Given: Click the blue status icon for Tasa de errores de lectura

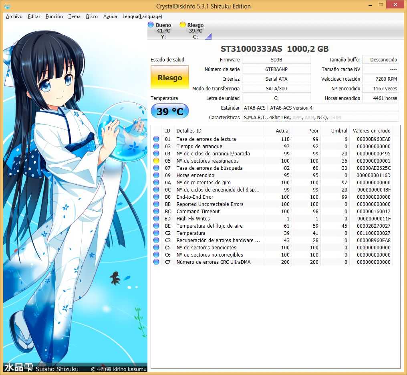Looking at the screenshot, I should (x=156, y=139).
